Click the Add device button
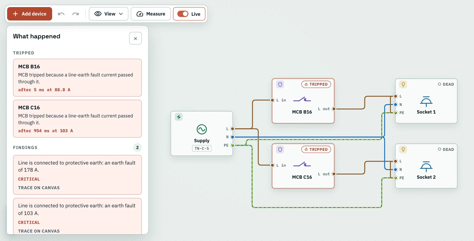 click(x=29, y=14)
